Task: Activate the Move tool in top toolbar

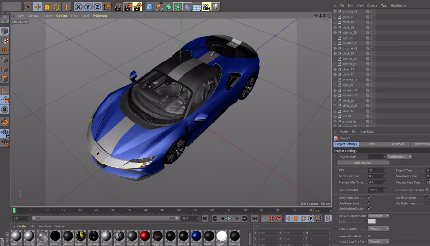Action: 38,7
